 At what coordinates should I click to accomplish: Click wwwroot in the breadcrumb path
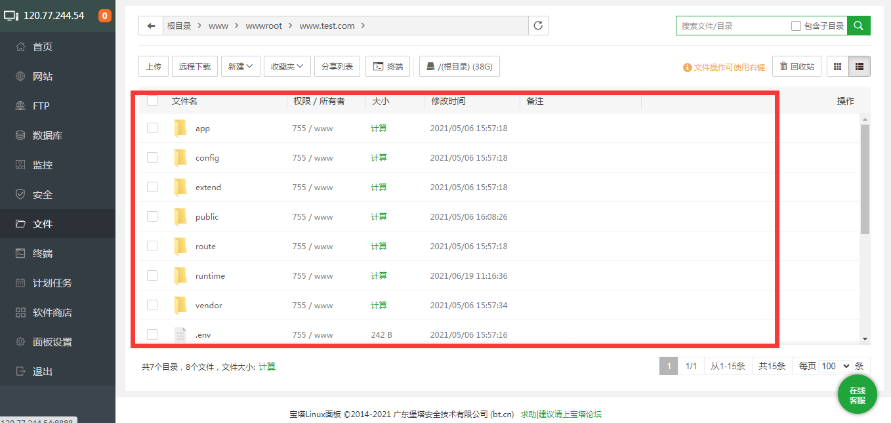point(264,26)
